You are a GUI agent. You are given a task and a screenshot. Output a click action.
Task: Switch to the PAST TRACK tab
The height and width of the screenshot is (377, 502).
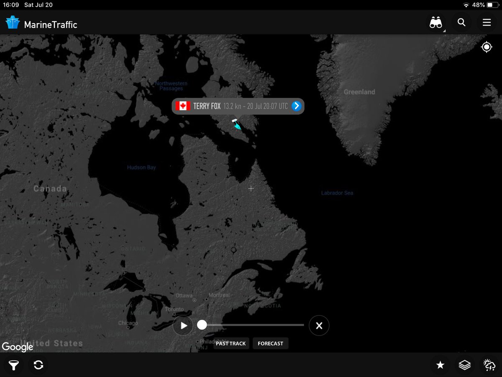pos(231,343)
